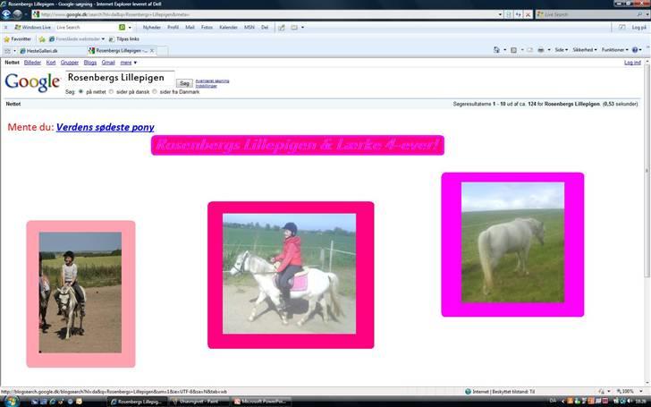Click the 'Verdens sødeste pony' suggestion link

click(x=105, y=128)
